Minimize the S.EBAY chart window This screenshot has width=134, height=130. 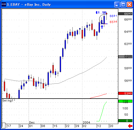tap(117, 4)
